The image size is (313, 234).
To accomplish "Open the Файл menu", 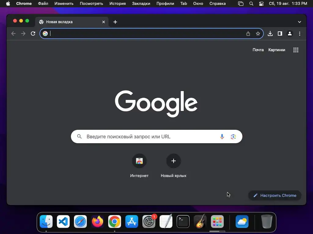I will click(x=43, y=4).
